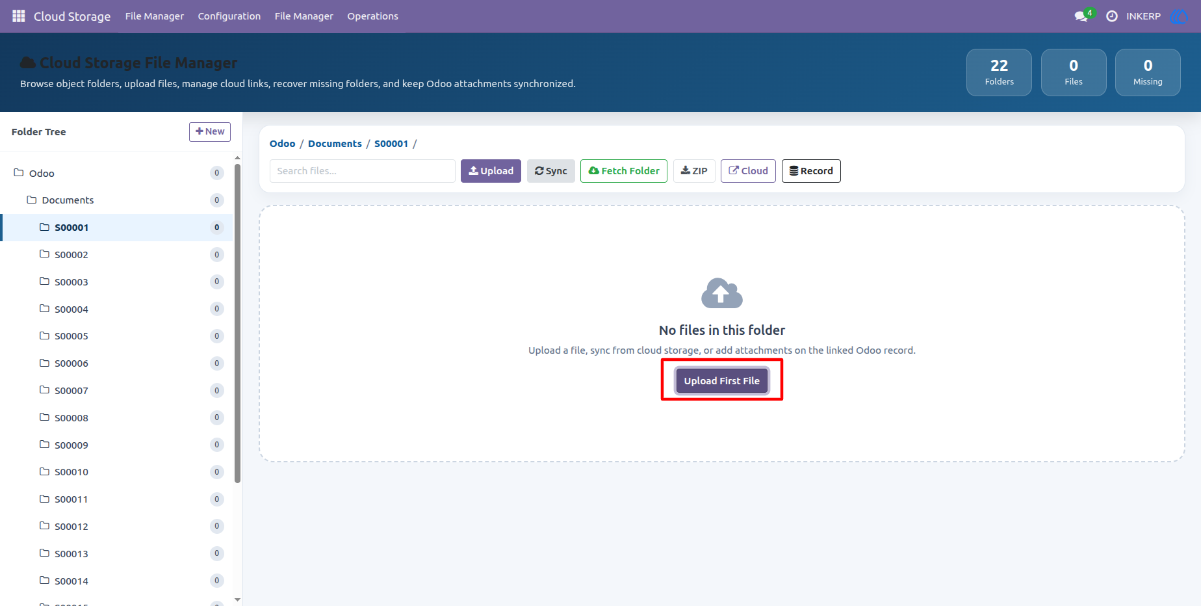1201x606 pixels.
Task: Focus the Search files input field
Action: click(363, 171)
